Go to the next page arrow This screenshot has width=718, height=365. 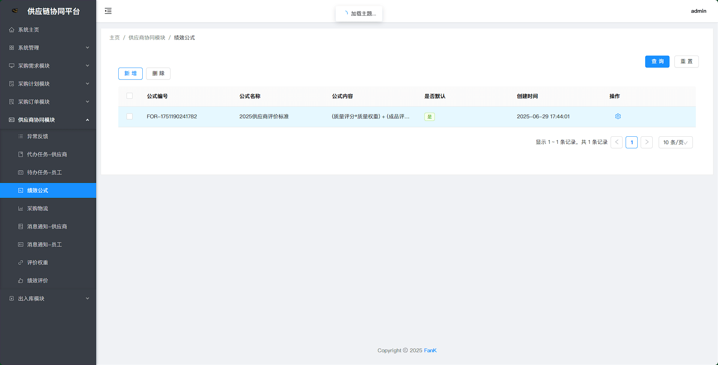[646, 142]
